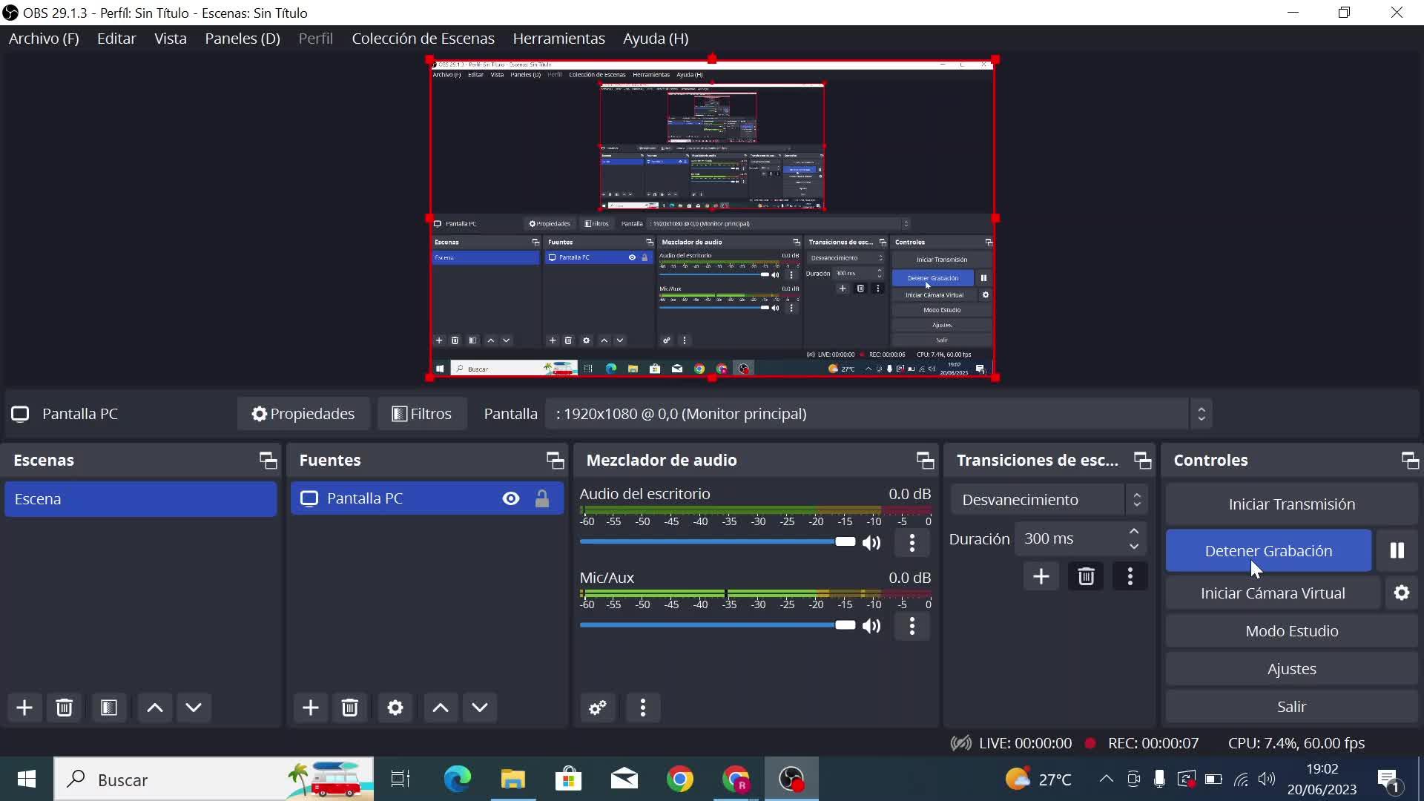Open the Herramientas menu
This screenshot has width=1424, height=801.
click(558, 39)
